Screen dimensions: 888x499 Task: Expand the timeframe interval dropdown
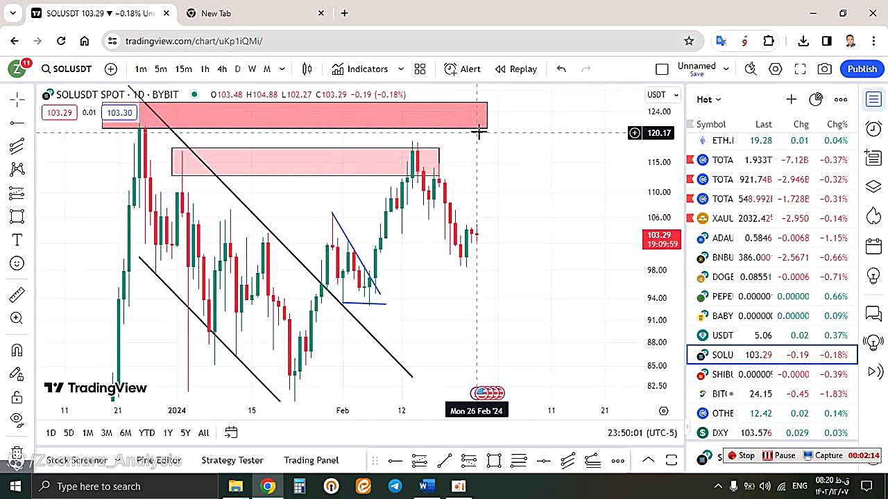(x=282, y=69)
